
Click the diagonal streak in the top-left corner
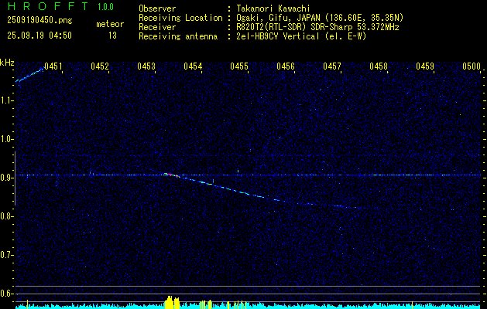click(29, 76)
